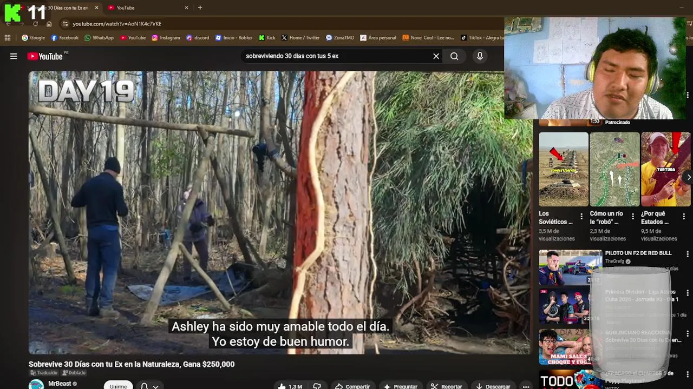693x389 pixels.
Task: Open options for 'Cómo un río' short
Action: coord(632,217)
